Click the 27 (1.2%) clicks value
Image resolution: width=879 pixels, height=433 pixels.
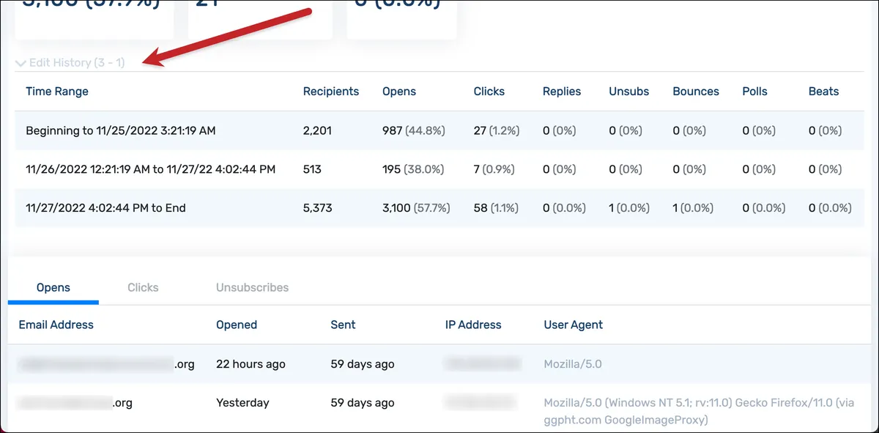[497, 131]
